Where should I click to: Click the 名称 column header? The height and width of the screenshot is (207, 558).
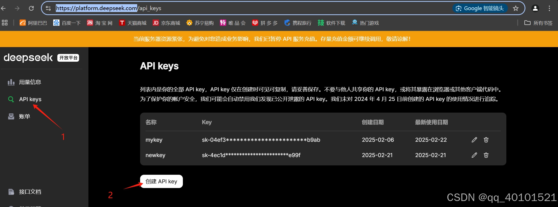[151, 122]
